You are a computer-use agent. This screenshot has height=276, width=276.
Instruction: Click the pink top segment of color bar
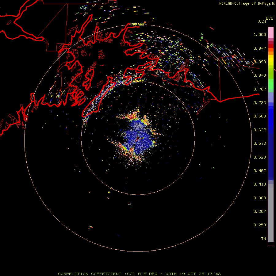pos(271,33)
